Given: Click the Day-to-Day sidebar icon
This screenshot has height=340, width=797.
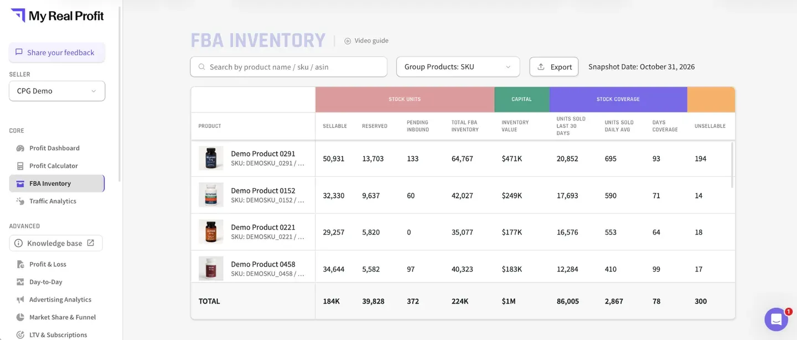Looking at the screenshot, I should pyautogui.click(x=20, y=282).
